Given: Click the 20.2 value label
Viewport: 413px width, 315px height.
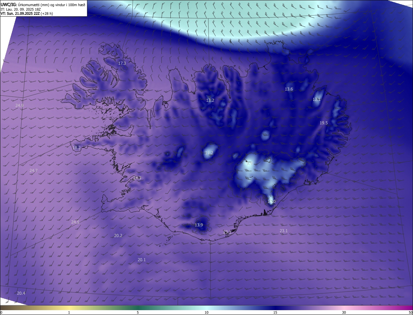Looking at the screenshot, I should [118, 236].
